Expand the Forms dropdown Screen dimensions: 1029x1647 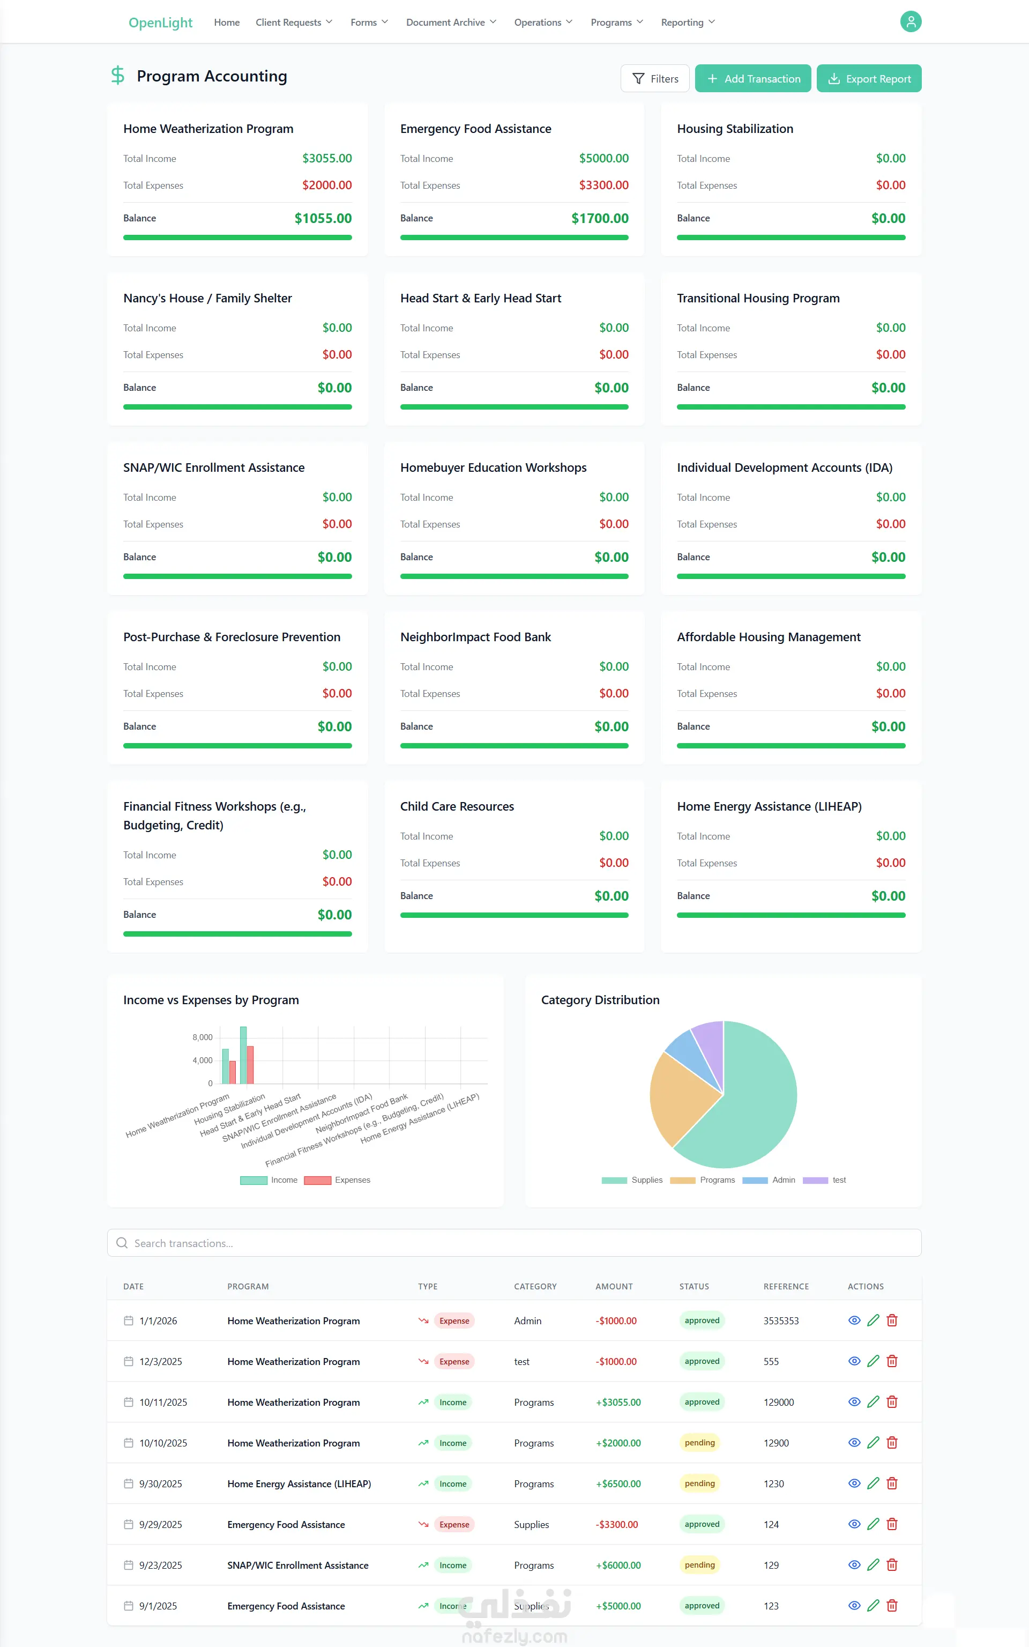click(370, 23)
